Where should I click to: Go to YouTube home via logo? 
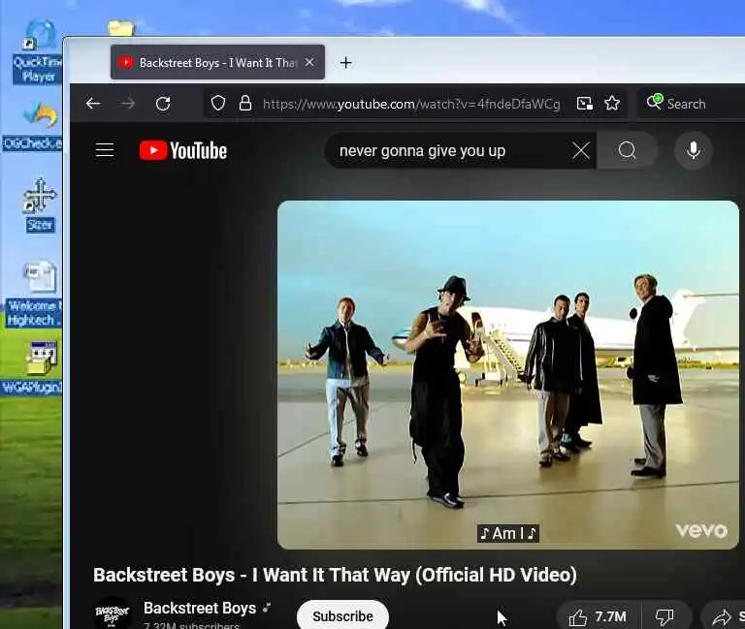[183, 150]
